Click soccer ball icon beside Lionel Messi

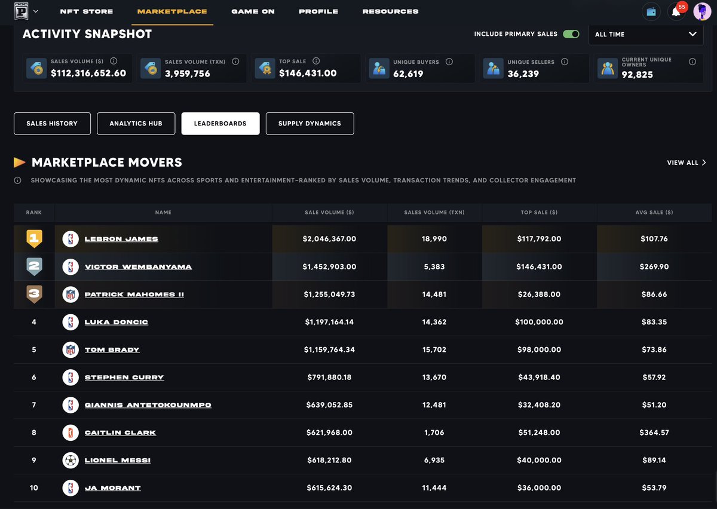tap(71, 460)
